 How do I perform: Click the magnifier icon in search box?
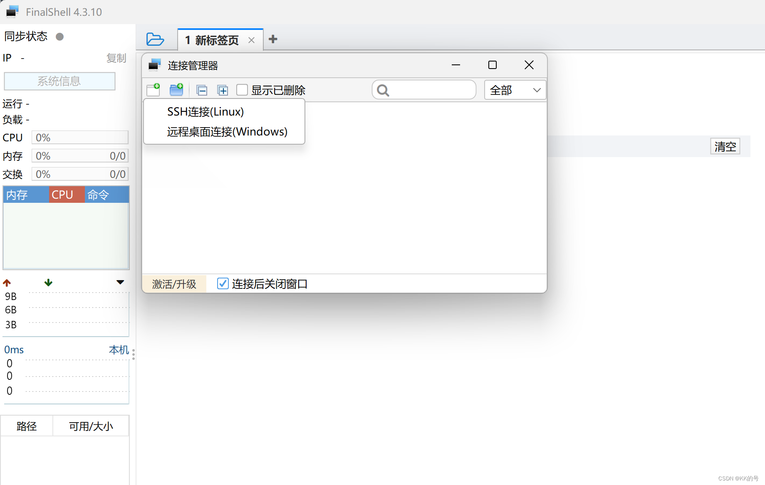coord(383,90)
